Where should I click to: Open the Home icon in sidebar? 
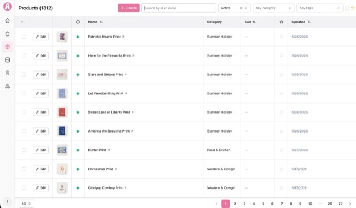click(7, 21)
